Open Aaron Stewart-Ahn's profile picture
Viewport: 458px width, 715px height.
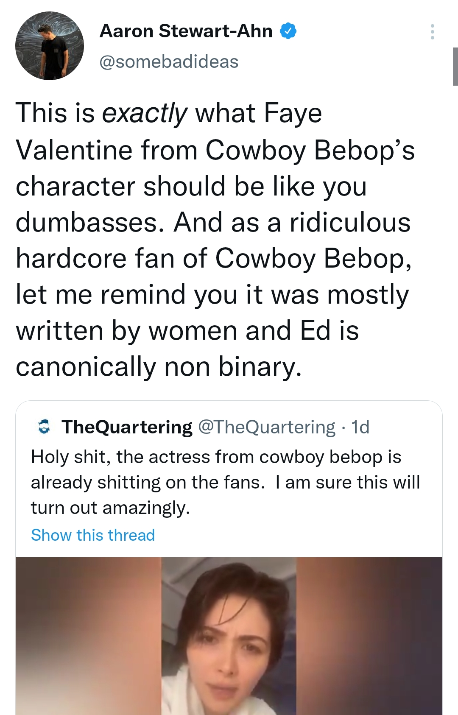coord(50,46)
